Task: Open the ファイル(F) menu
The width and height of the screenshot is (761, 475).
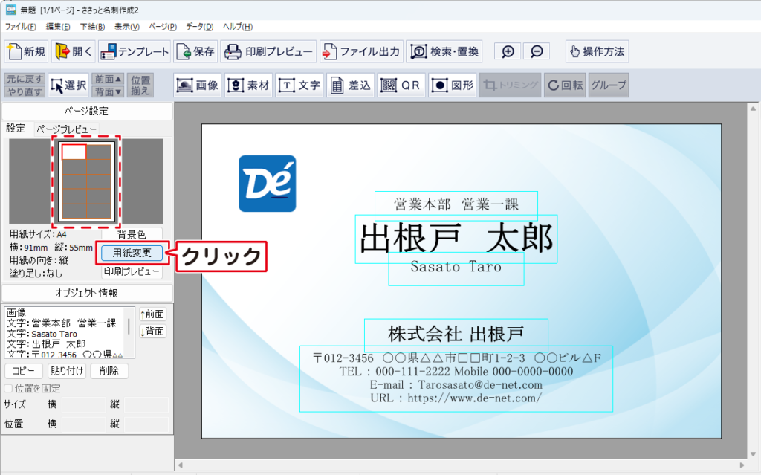Action: click(20, 27)
